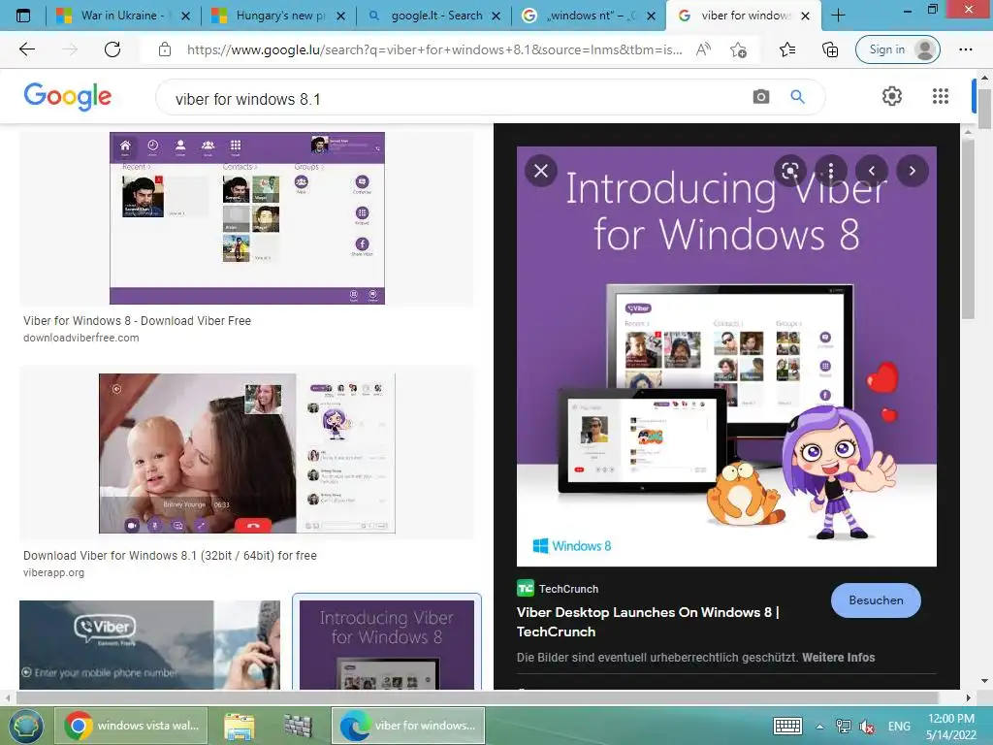
Task: Open the touch keyboard tray icon
Action: (787, 726)
